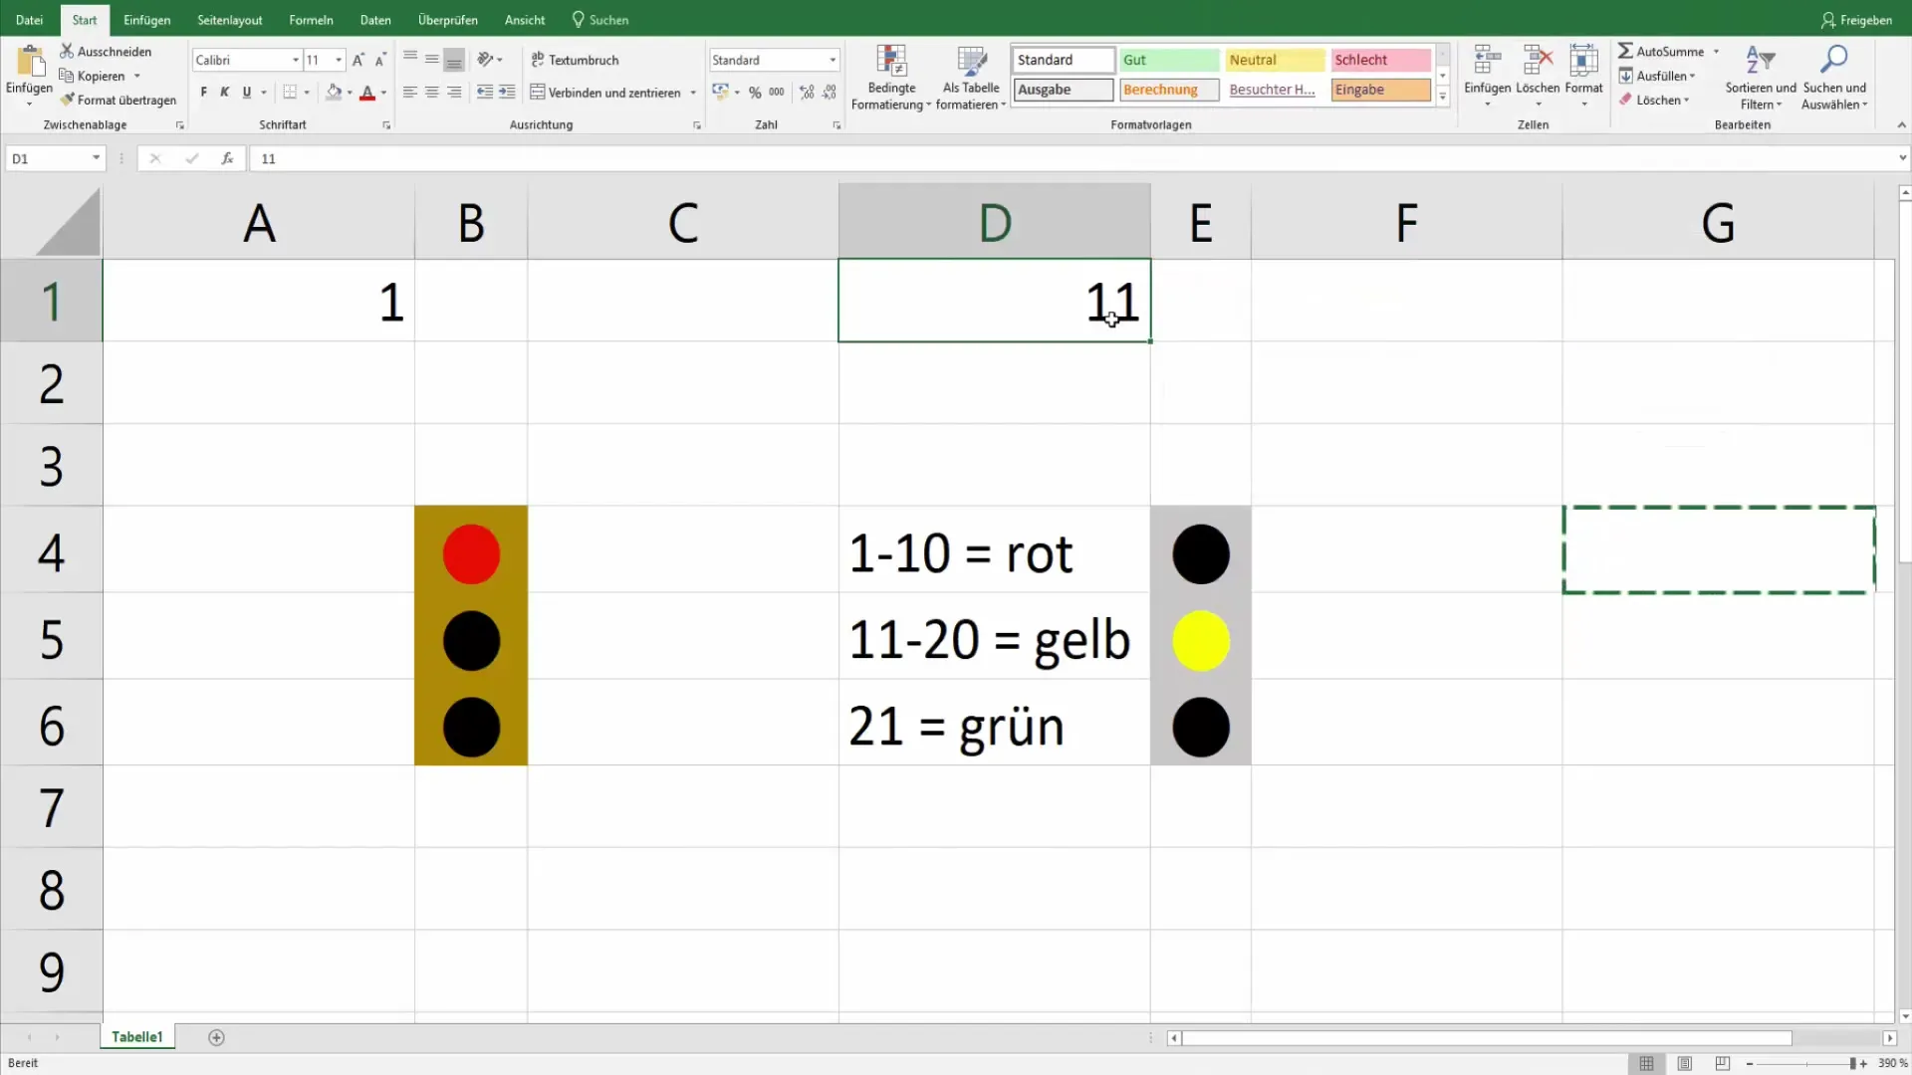
Task: Open the Calibri font name dropdown
Action: click(296, 60)
